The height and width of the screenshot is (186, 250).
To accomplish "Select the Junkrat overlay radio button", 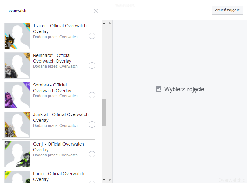I will pyautogui.click(x=92, y=125).
